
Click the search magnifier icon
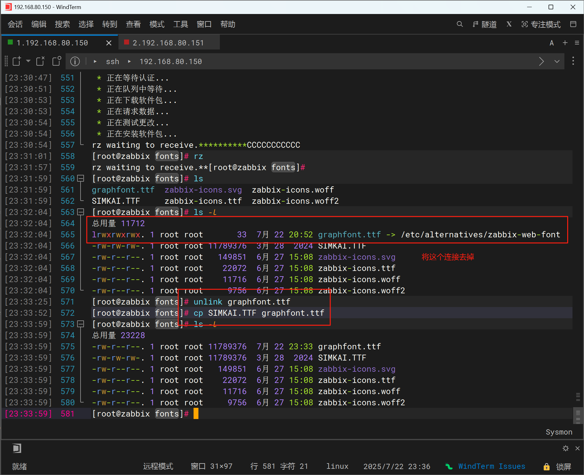pyautogui.click(x=460, y=24)
